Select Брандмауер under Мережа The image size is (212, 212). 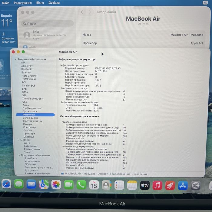click(31, 146)
